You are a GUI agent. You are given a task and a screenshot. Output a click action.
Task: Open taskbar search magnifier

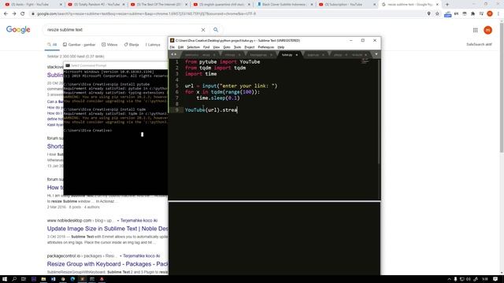pos(14,279)
